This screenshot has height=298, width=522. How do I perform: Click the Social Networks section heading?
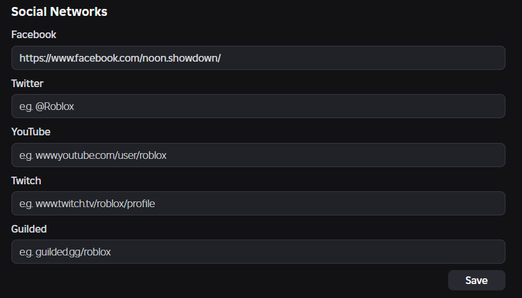59,11
